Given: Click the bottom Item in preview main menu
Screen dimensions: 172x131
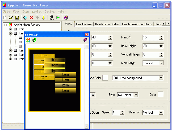Looking at the screenshot, I should pyautogui.click(x=44, y=77).
